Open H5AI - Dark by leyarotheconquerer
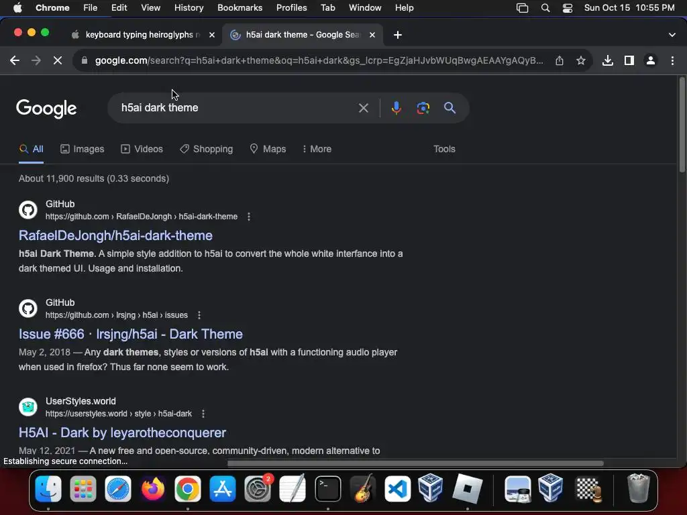Image resolution: width=687 pixels, height=515 pixels. point(122,433)
